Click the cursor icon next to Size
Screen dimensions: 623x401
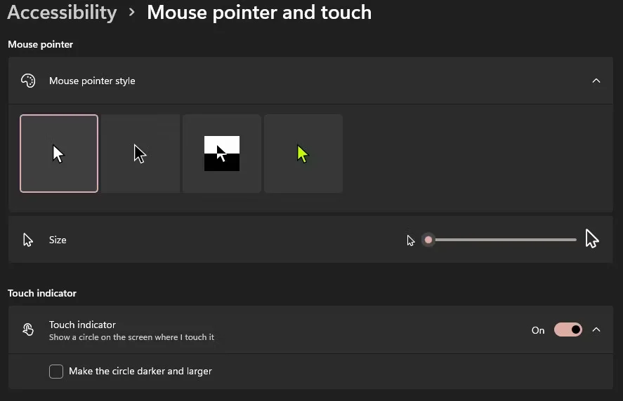[x=28, y=240]
